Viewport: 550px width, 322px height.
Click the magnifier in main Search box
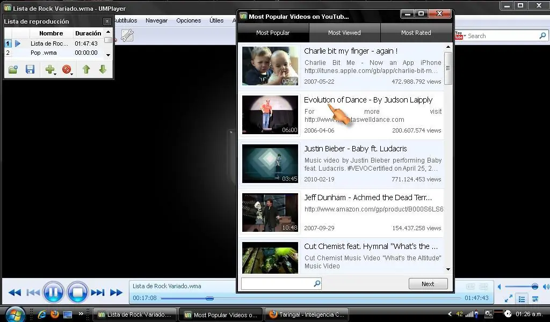pos(542,35)
